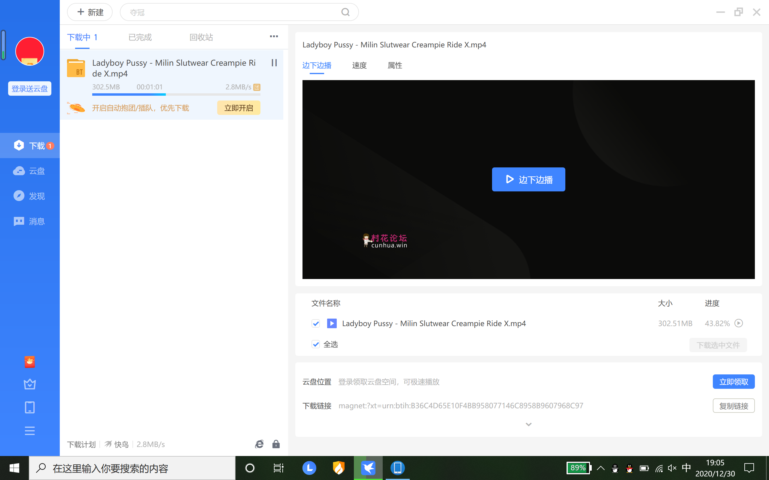Screen dimensions: 769x480
Task: Click the blue video file type icon
Action: point(332,323)
